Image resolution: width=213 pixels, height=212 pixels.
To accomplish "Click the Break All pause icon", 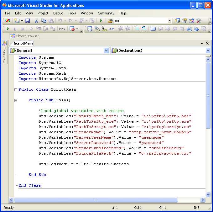I will 15,29.
